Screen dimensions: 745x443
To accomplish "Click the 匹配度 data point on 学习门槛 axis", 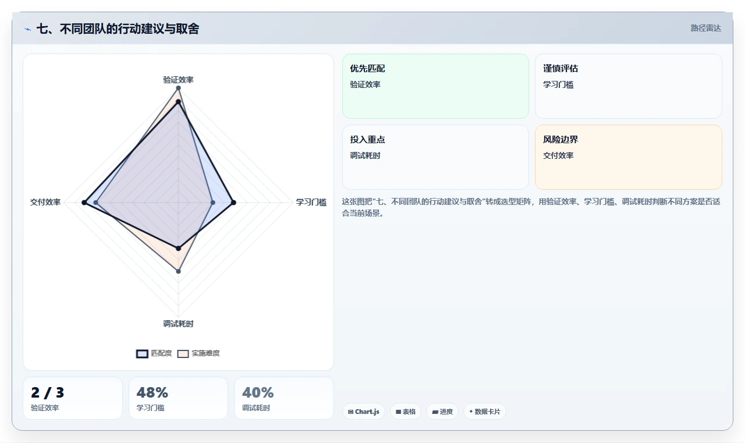I will [x=233, y=203].
